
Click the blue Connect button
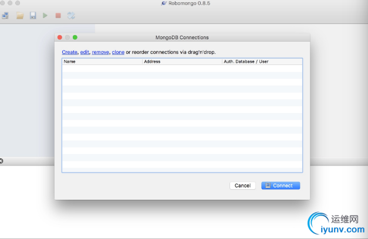tap(281, 186)
